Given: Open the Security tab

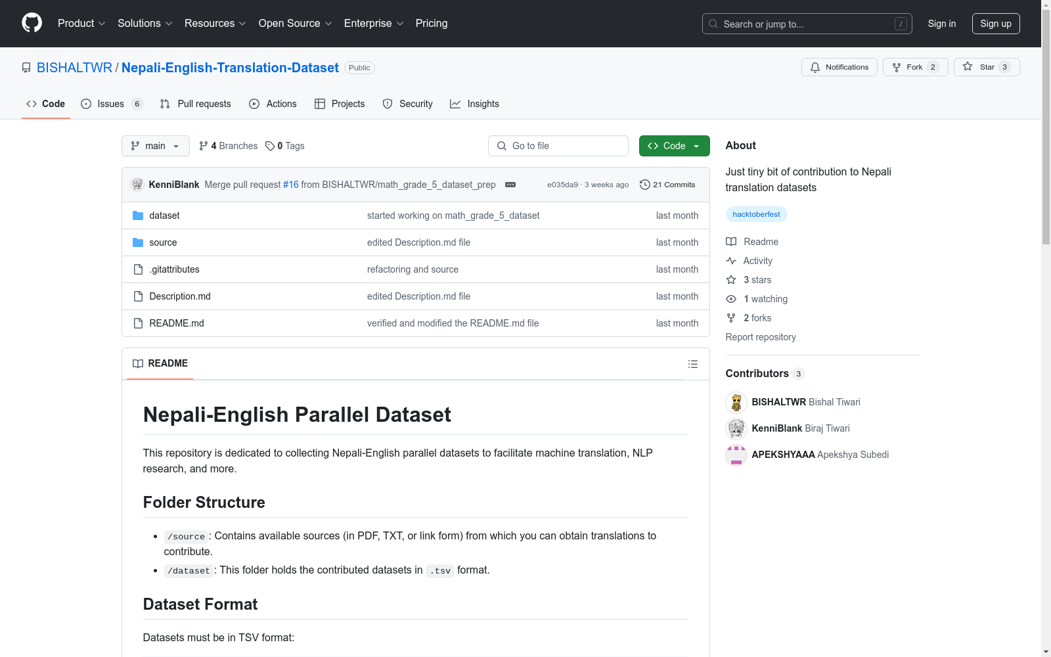Looking at the screenshot, I should point(408,104).
